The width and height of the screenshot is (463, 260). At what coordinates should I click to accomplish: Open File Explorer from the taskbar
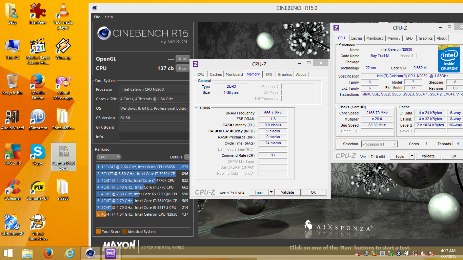tap(27, 253)
